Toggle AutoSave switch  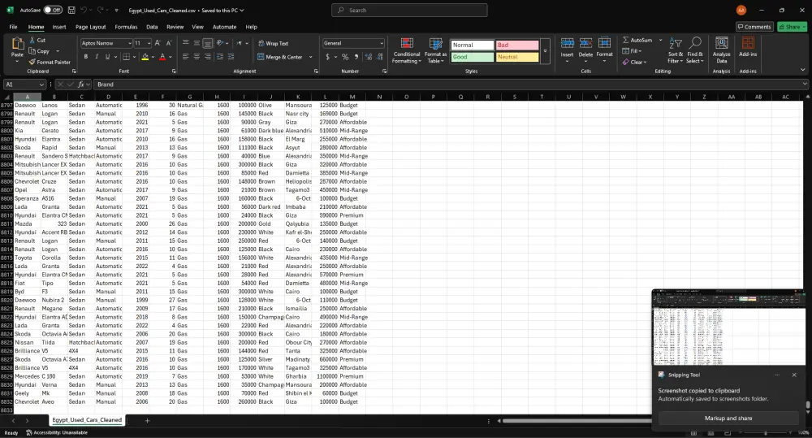pos(52,10)
